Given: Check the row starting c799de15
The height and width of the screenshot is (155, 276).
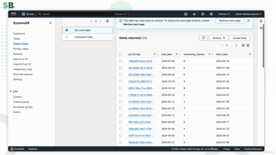Looking at the screenshot, I should [120, 95].
